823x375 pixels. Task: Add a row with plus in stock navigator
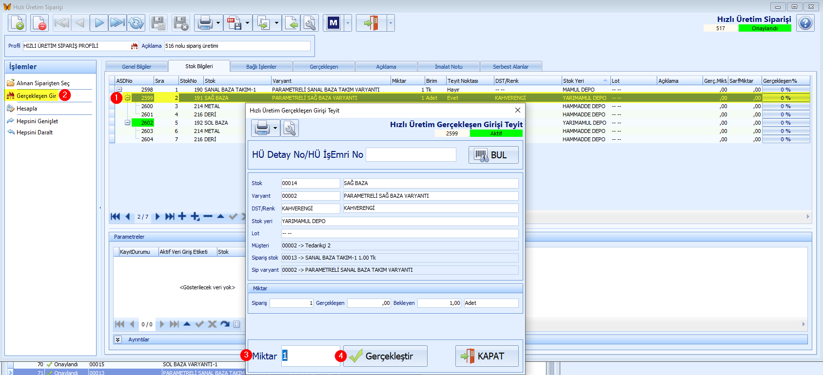point(182,217)
